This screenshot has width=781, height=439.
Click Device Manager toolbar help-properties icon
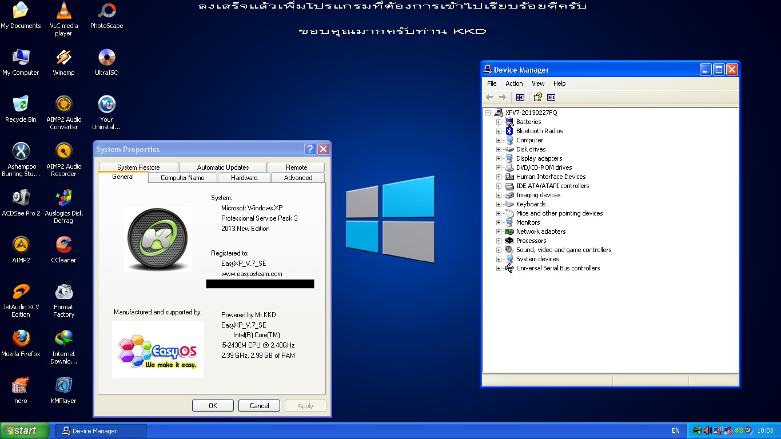click(x=537, y=97)
